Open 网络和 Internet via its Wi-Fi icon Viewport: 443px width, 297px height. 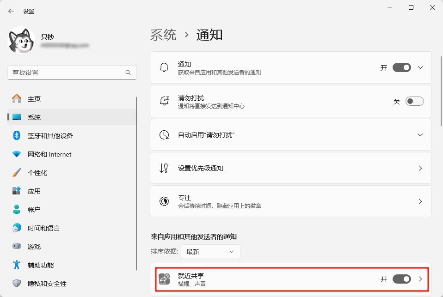click(x=17, y=154)
